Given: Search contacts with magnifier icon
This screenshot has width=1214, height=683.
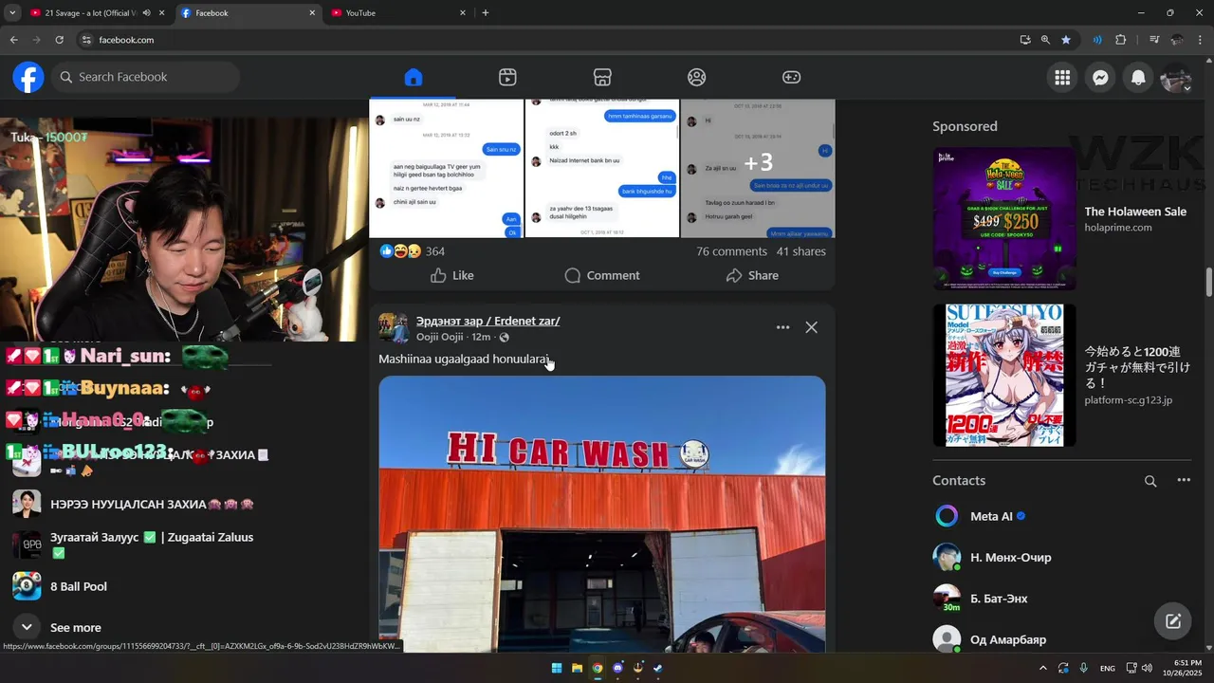Looking at the screenshot, I should (x=1150, y=481).
